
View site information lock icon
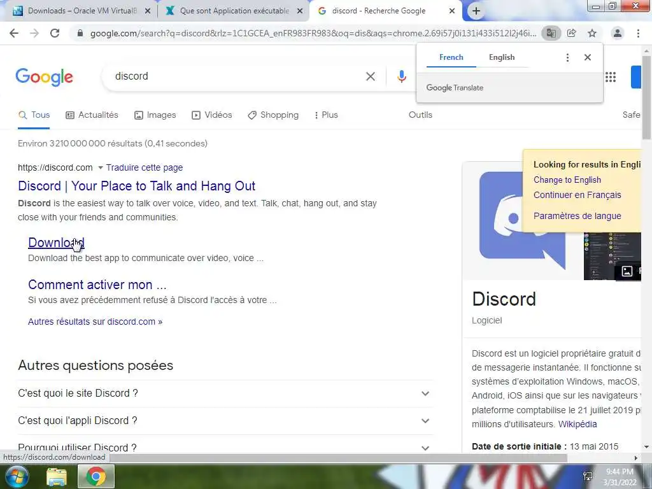80,33
